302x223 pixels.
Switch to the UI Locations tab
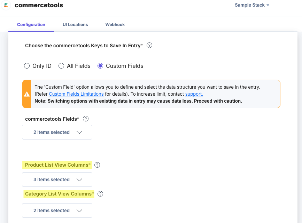pyautogui.click(x=75, y=25)
